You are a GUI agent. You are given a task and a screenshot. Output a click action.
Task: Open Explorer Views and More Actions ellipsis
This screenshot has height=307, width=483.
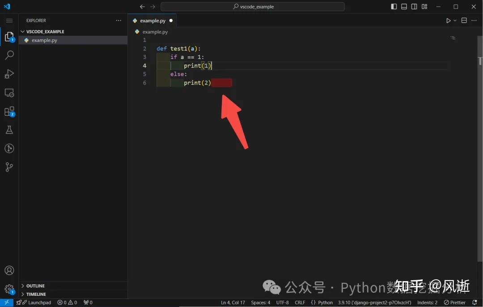[x=119, y=21]
